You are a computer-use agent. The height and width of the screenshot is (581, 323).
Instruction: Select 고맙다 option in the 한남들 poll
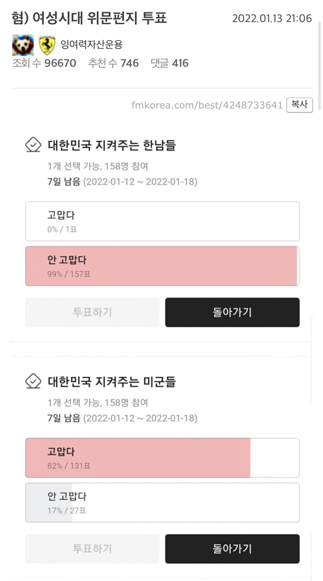[x=162, y=221]
